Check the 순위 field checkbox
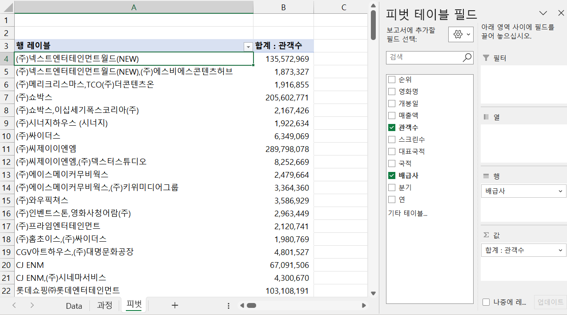The height and width of the screenshot is (315, 567). click(392, 80)
